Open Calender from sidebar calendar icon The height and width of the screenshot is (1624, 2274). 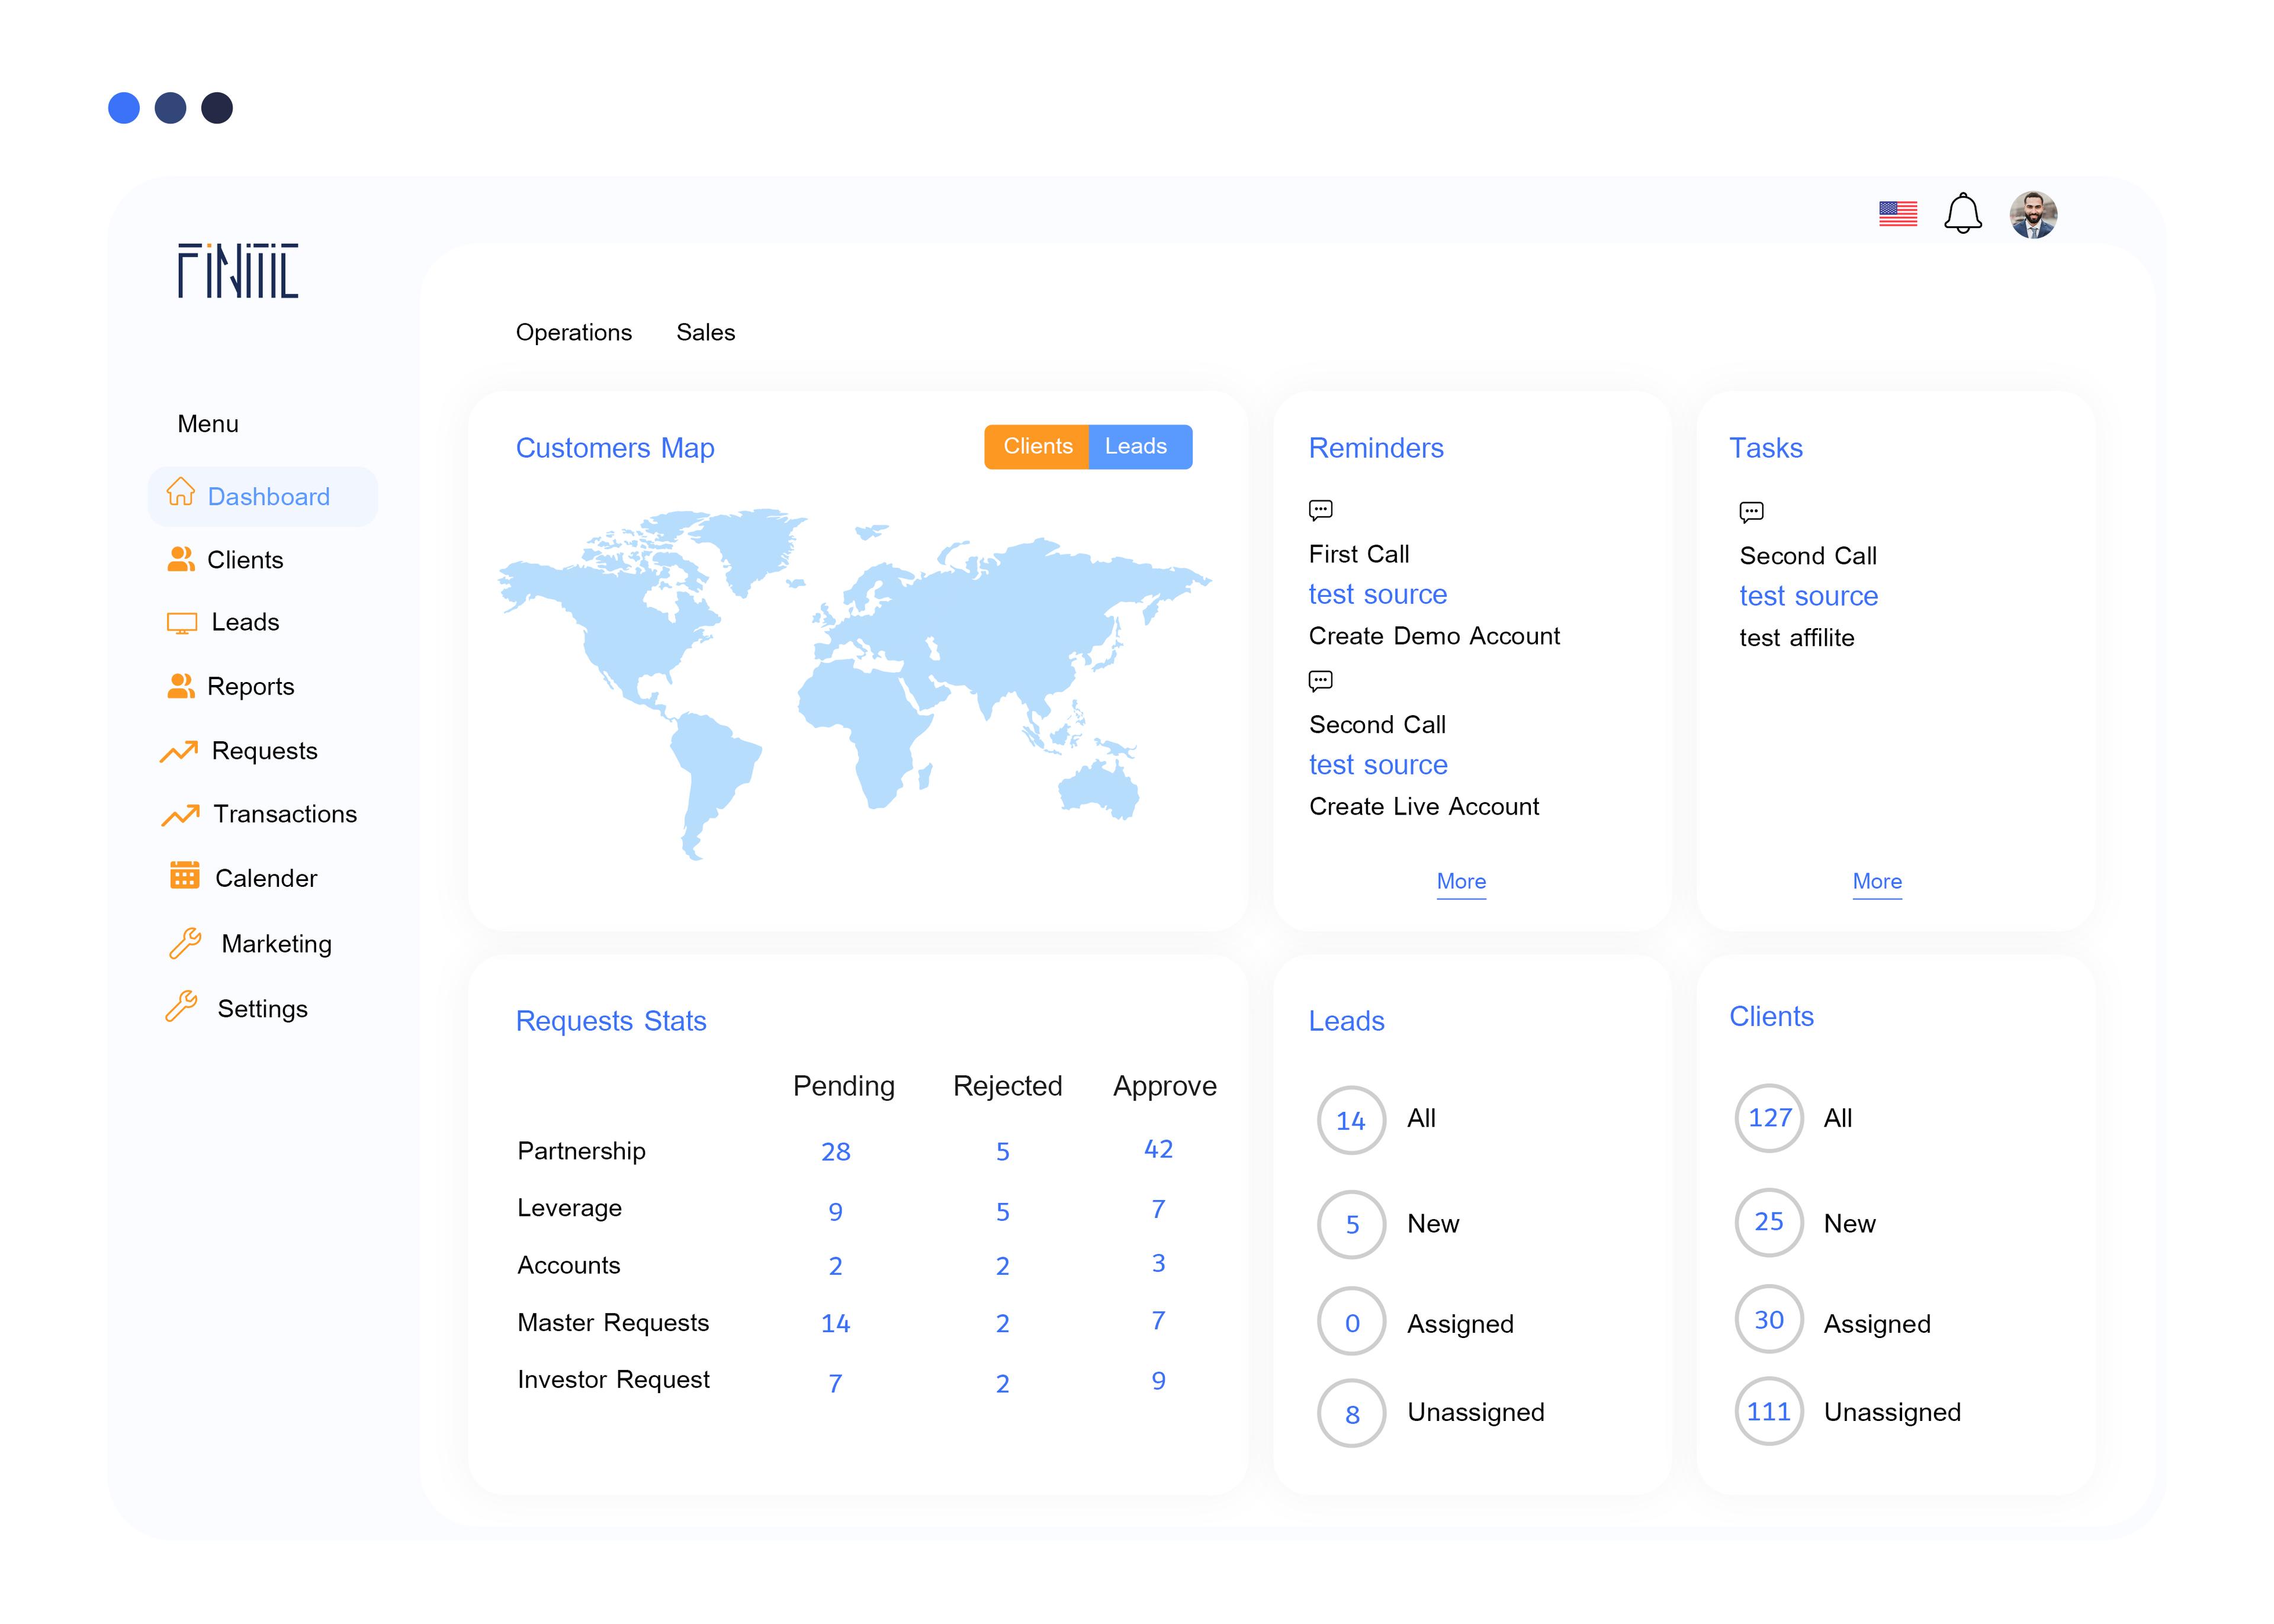point(184,875)
